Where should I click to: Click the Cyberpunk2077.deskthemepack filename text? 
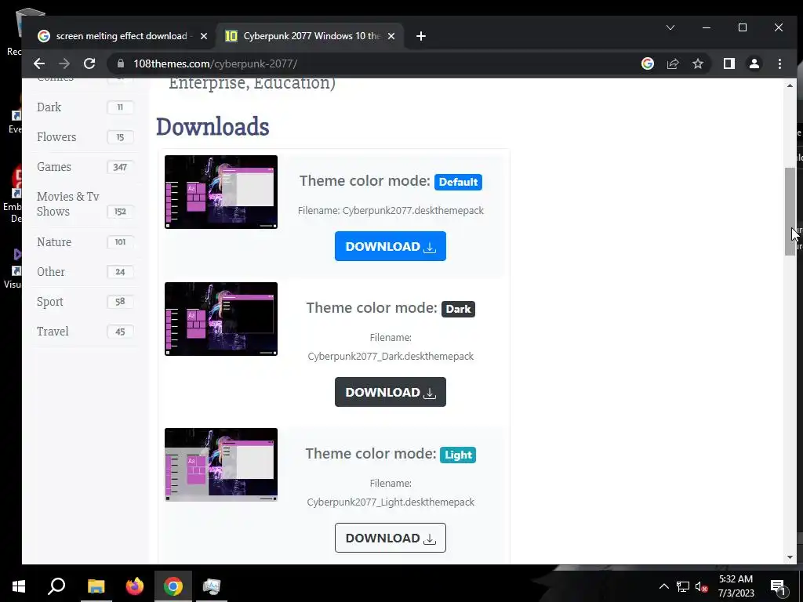point(412,210)
